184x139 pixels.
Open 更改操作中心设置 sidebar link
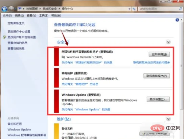tap(19, 32)
